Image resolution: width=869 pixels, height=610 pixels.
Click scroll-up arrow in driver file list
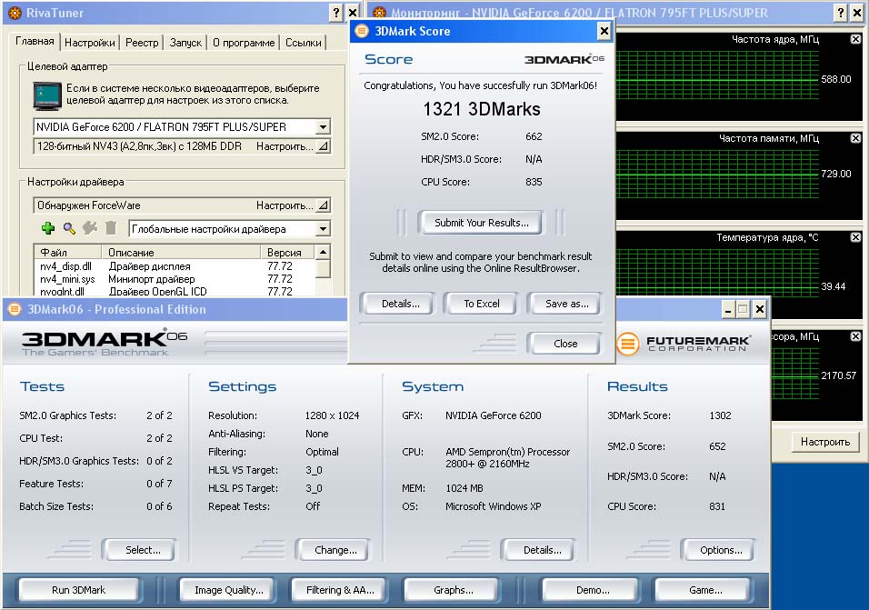point(323,252)
